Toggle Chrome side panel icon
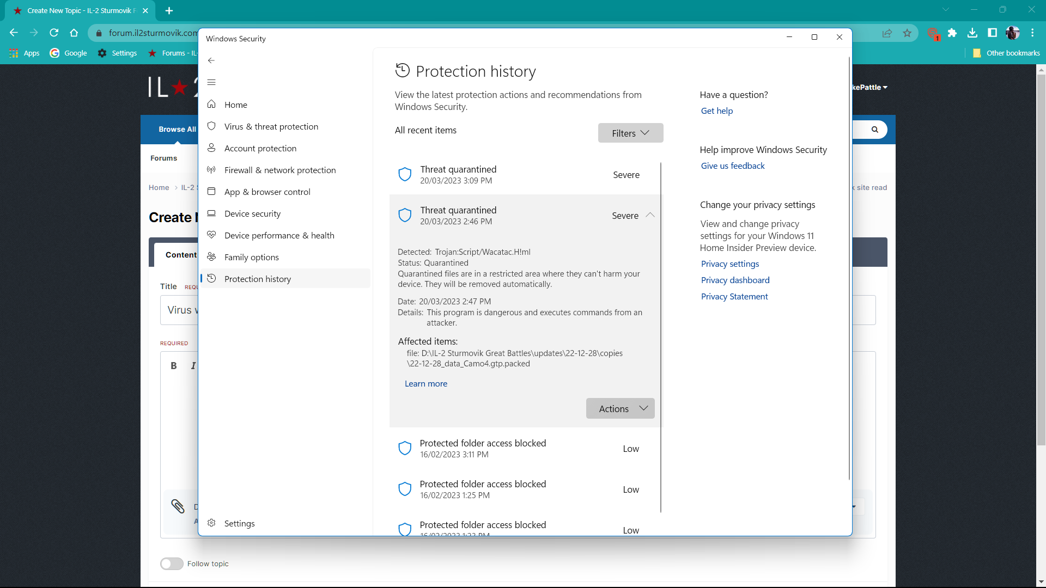The image size is (1046, 588). [993, 33]
